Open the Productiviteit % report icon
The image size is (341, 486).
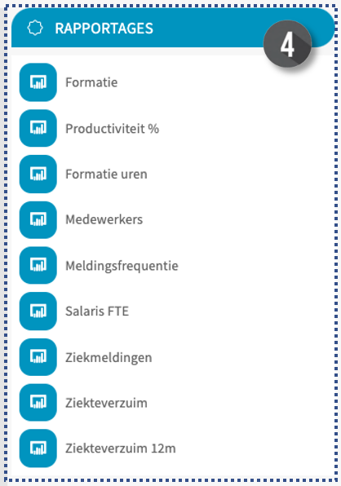pos(38,128)
